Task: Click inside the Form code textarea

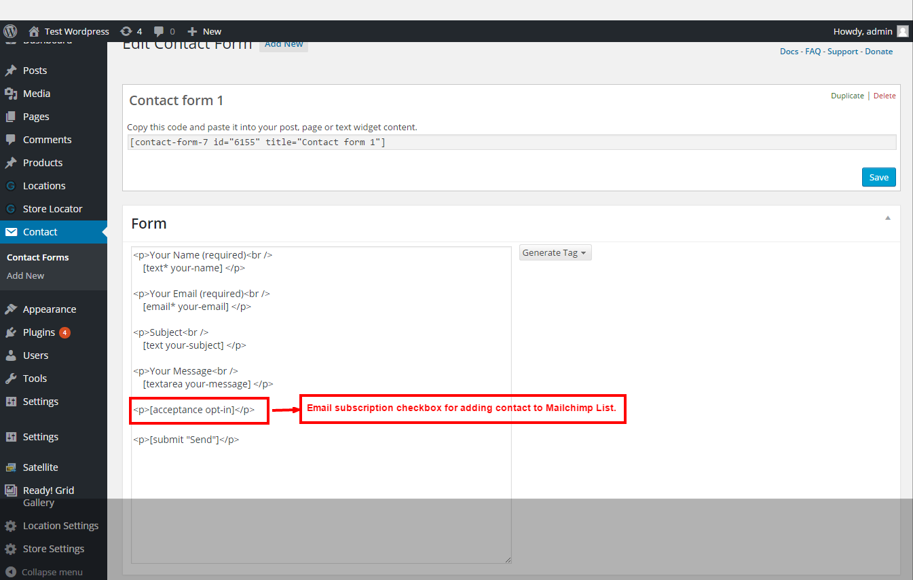Action: [321, 405]
